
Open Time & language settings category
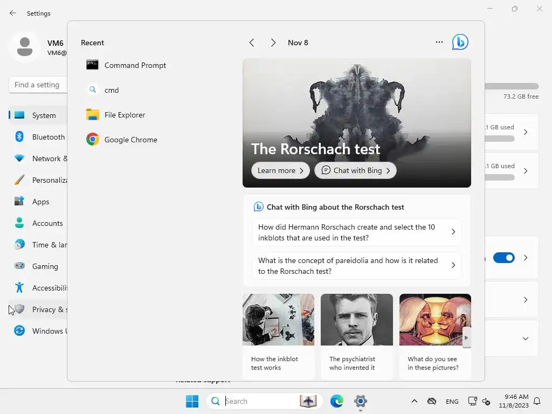pyautogui.click(x=38, y=245)
